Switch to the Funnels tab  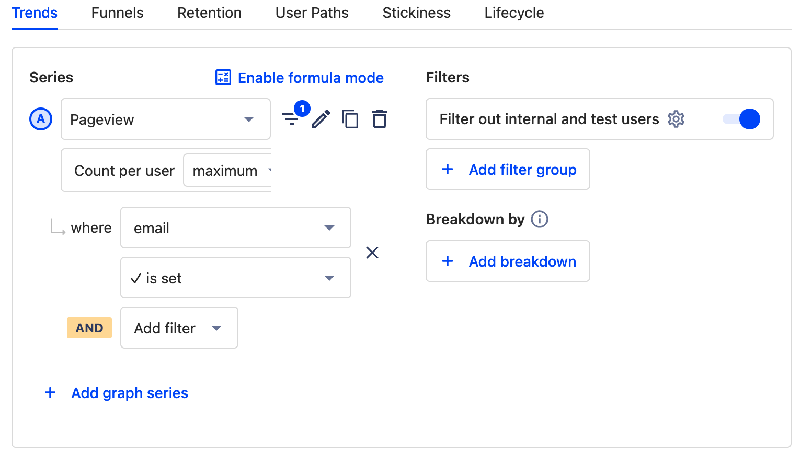click(117, 13)
